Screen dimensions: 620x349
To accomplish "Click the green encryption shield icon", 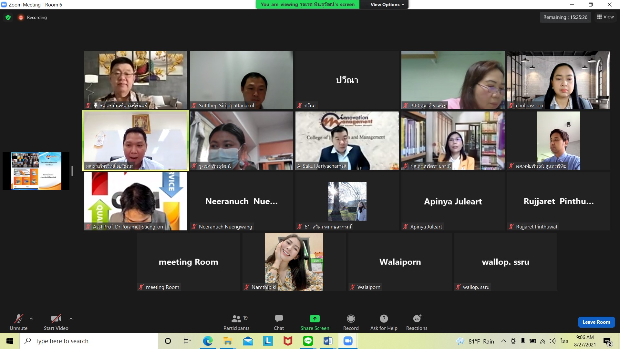I will (x=8, y=17).
